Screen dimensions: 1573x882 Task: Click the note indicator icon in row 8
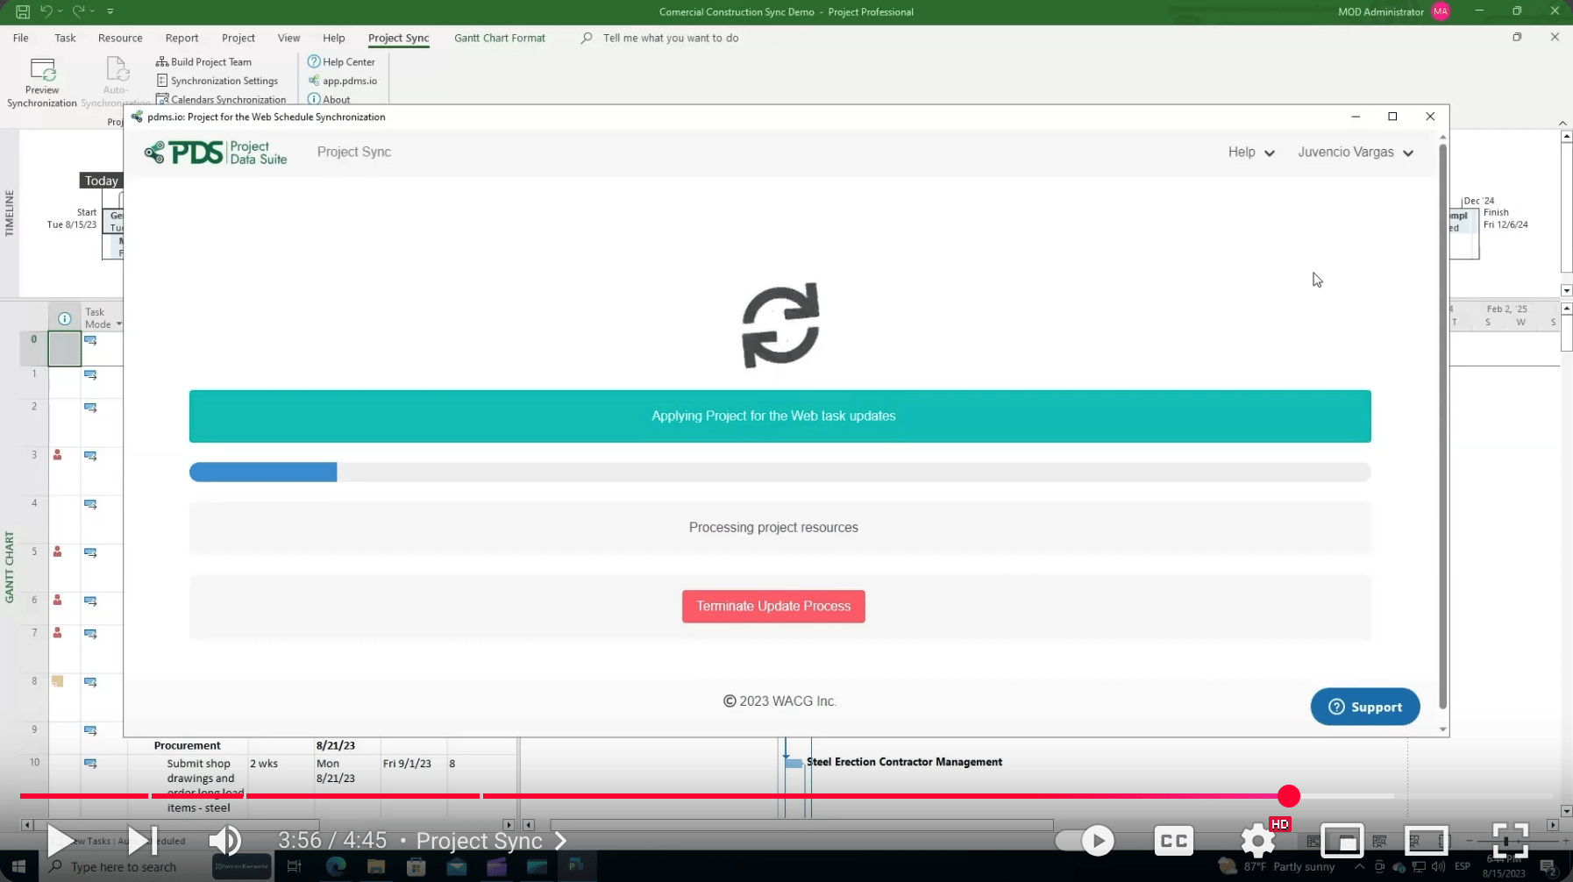[57, 681]
